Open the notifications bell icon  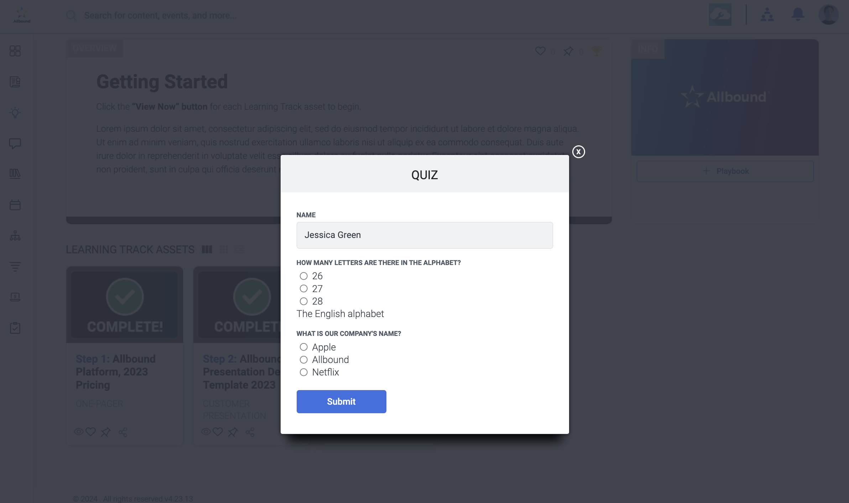[x=798, y=15]
